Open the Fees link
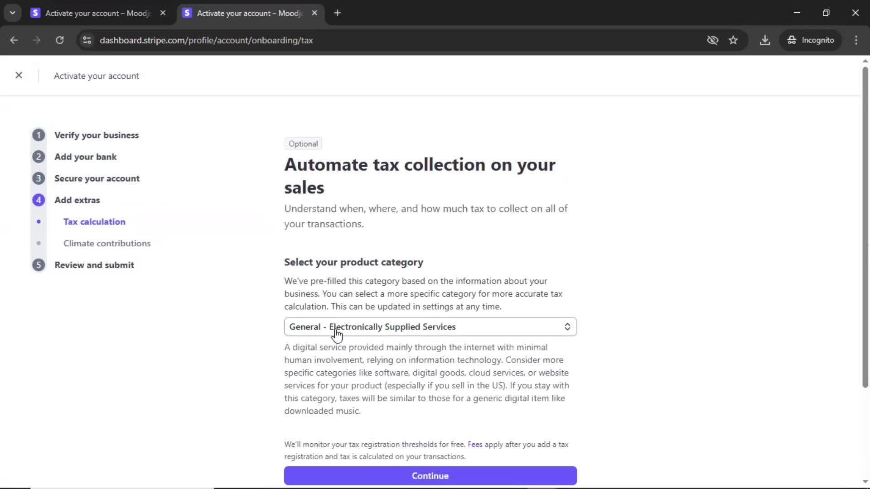 tap(474, 445)
